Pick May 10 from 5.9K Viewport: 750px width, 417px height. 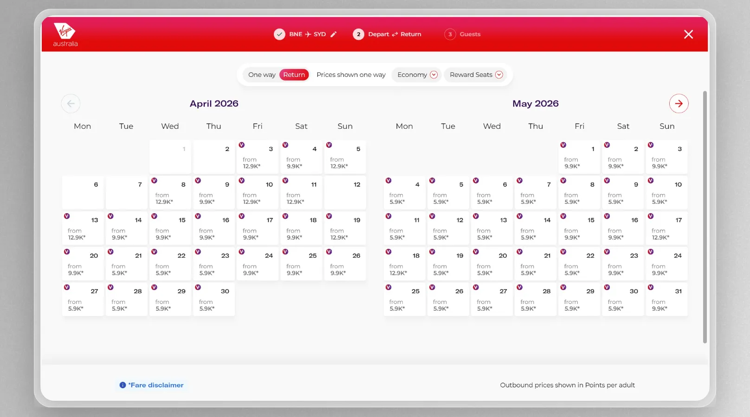point(667,193)
